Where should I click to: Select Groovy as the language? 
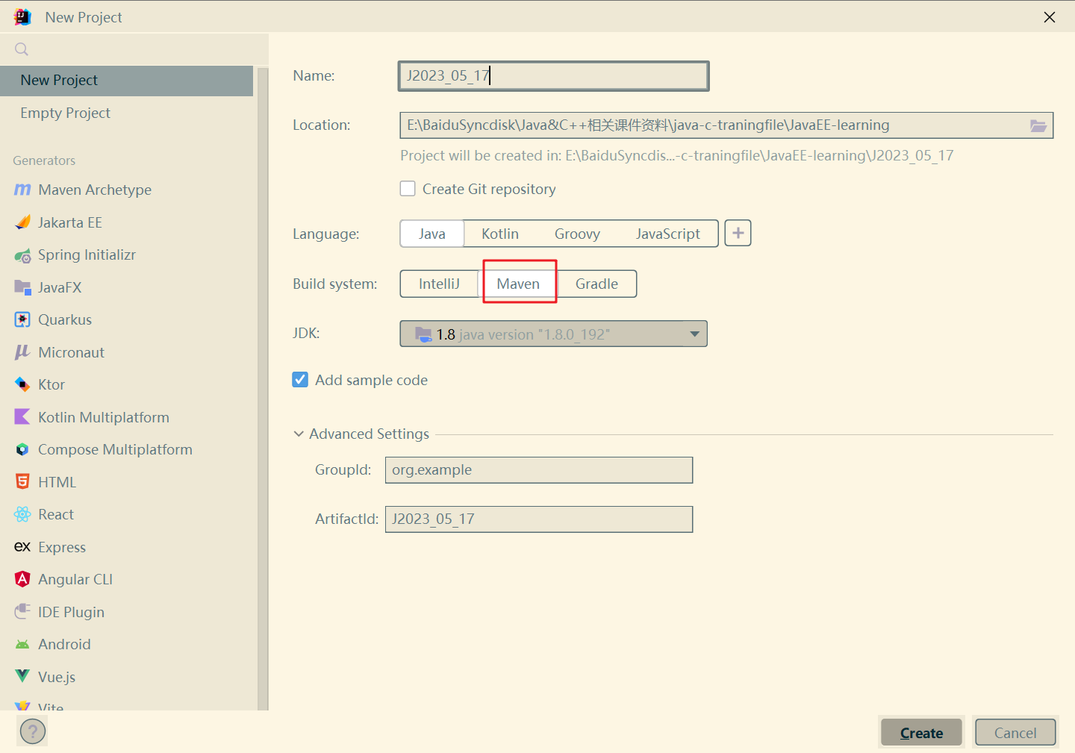[x=577, y=234]
